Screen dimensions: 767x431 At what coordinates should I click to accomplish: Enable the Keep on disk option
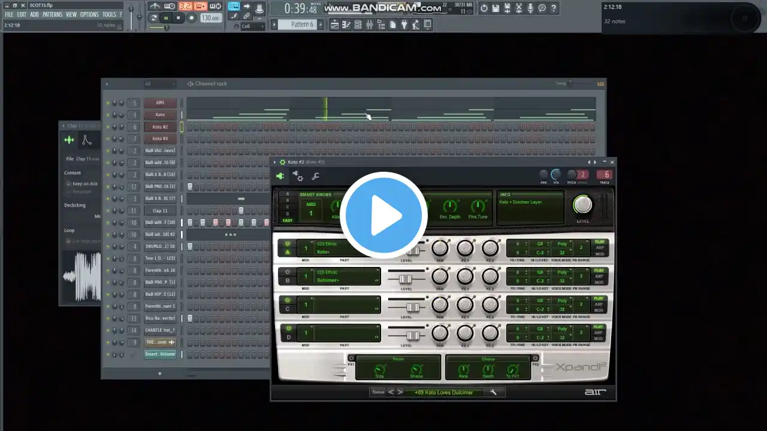pos(68,184)
